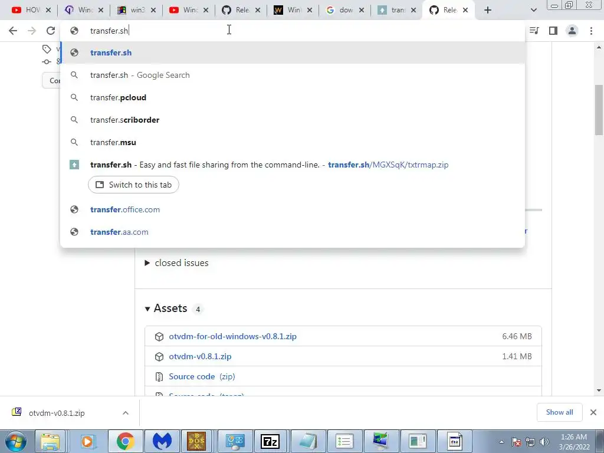
Task: Open the Action Center flag tray icon
Action: (x=516, y=442)
